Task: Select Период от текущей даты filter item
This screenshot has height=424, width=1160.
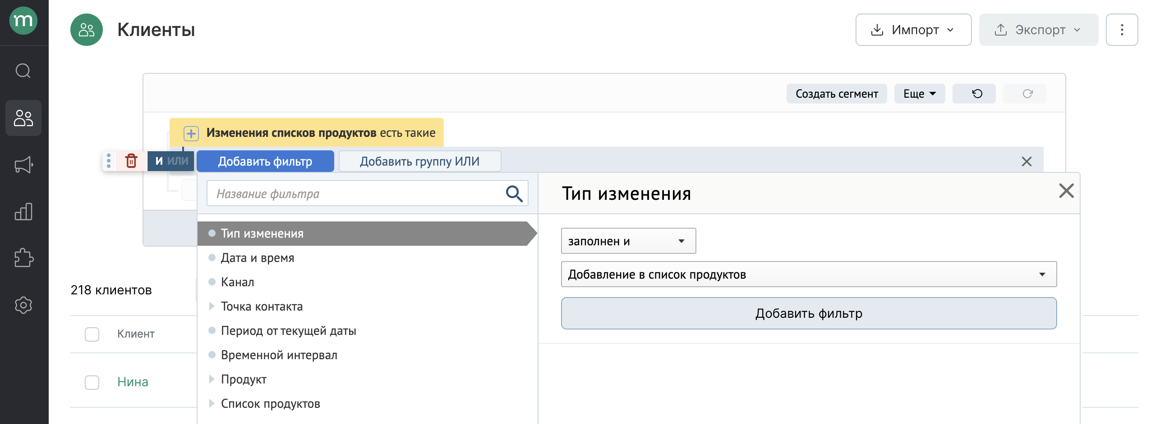Action: pos(288,331)
